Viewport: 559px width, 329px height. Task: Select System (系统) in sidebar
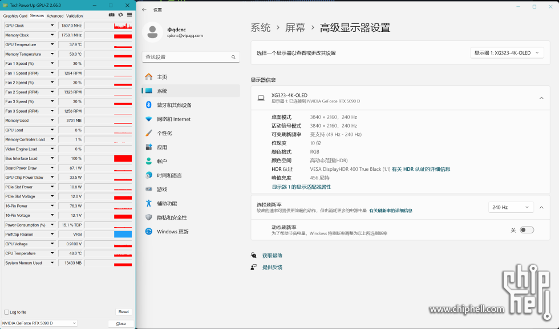point(191,91)
